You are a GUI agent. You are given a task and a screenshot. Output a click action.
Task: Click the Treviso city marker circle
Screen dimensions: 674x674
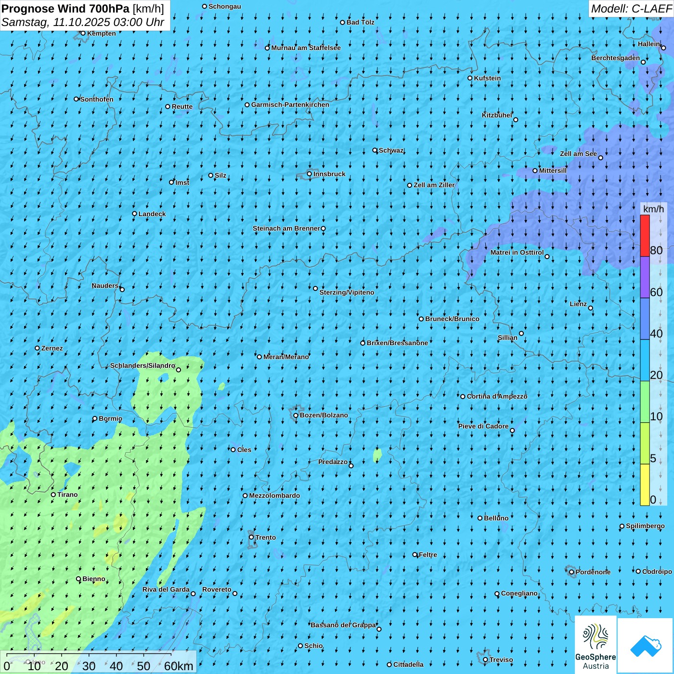tap(485, 660)
